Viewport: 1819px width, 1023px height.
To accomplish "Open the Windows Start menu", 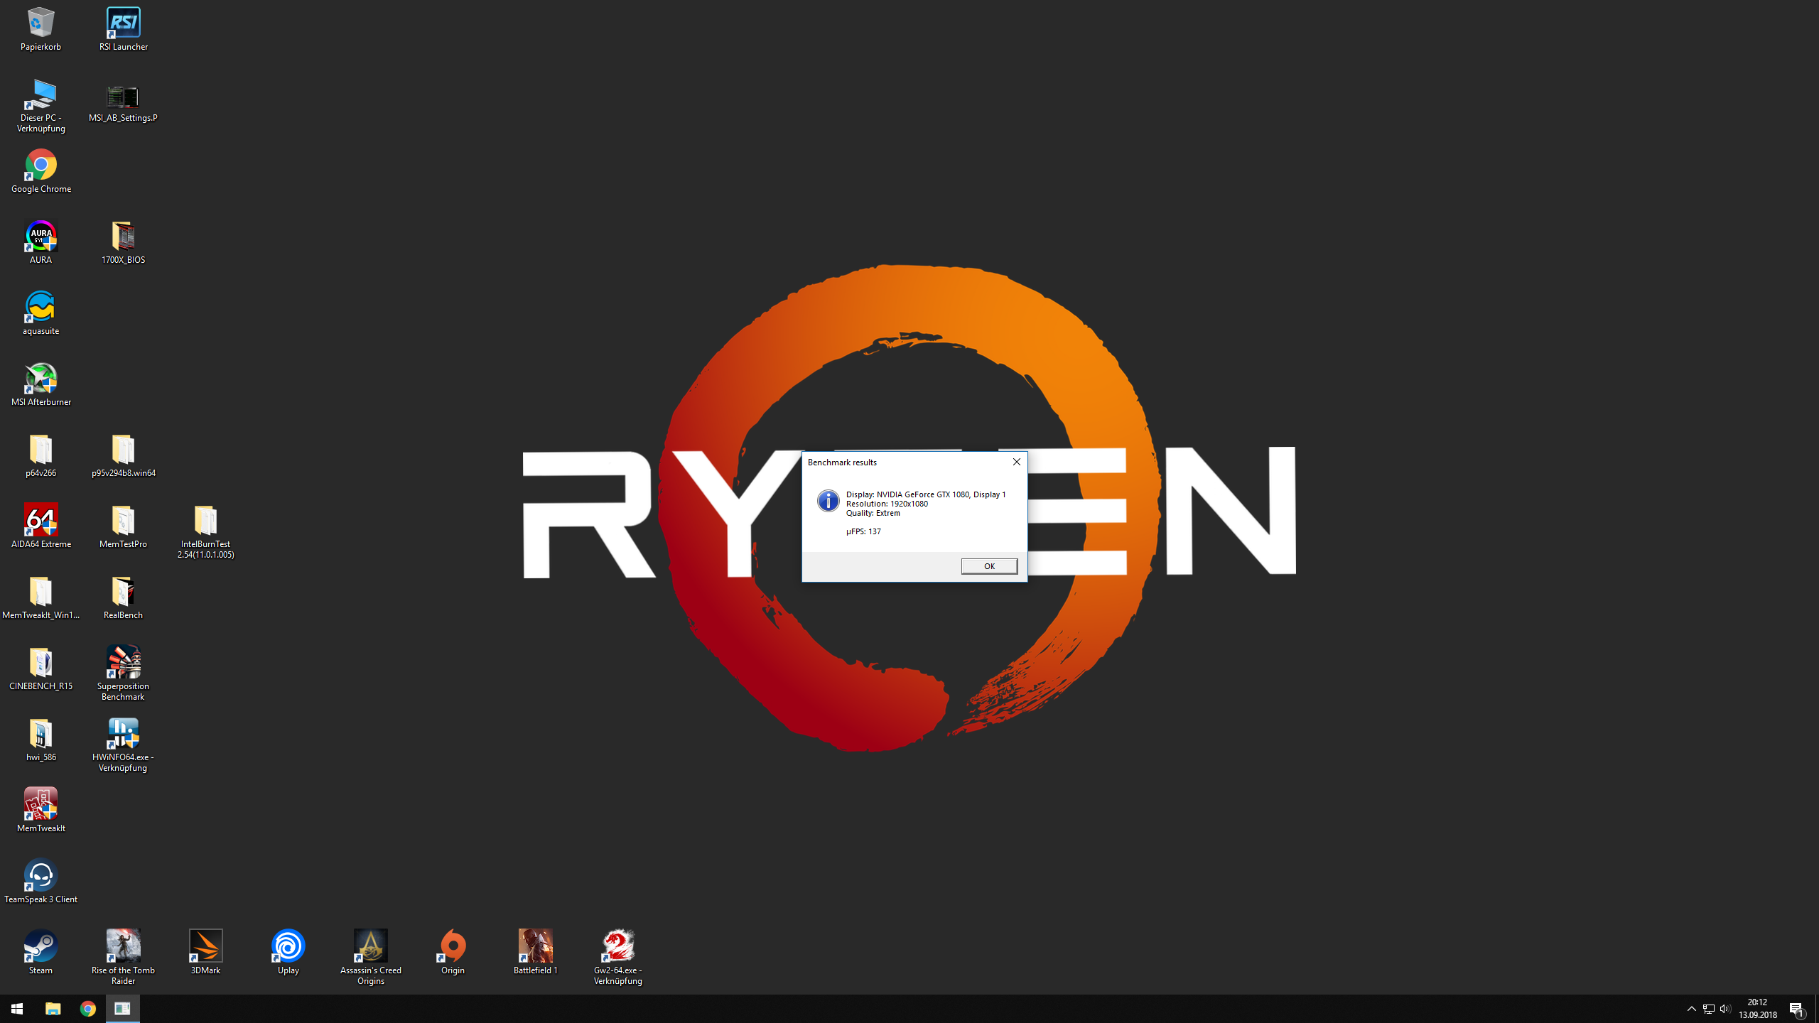I will tap(17, 1009).
